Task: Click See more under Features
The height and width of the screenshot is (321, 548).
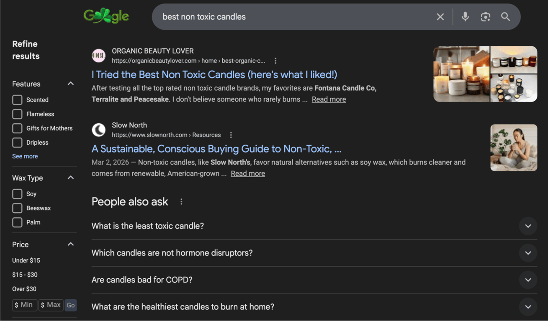Action: point(25,156)
